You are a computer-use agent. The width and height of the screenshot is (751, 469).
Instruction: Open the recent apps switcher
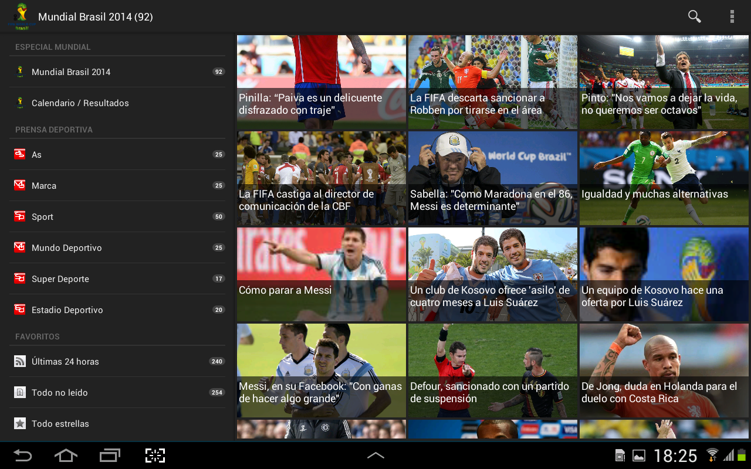[x=110, y=456]
